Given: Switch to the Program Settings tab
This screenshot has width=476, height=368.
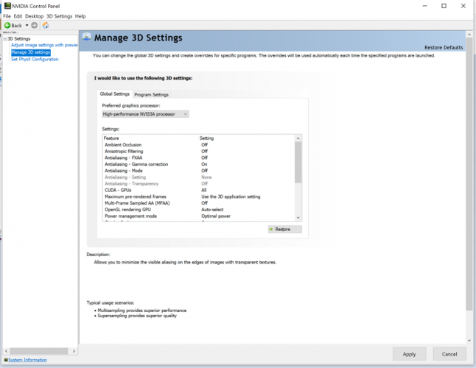Looking at the screenshot, I should pyautogui.click(x=151, y=94).
